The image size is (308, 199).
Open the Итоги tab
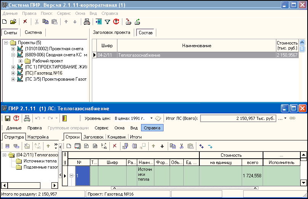136,137
